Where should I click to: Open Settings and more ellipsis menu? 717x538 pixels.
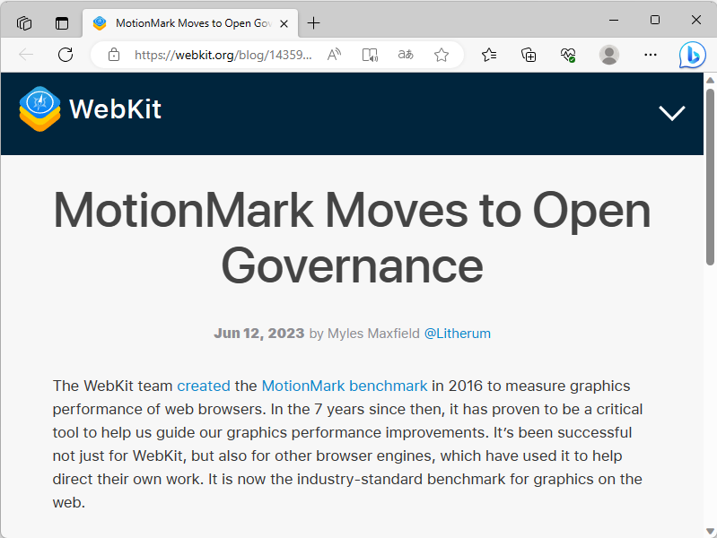[x=651, y=55]
